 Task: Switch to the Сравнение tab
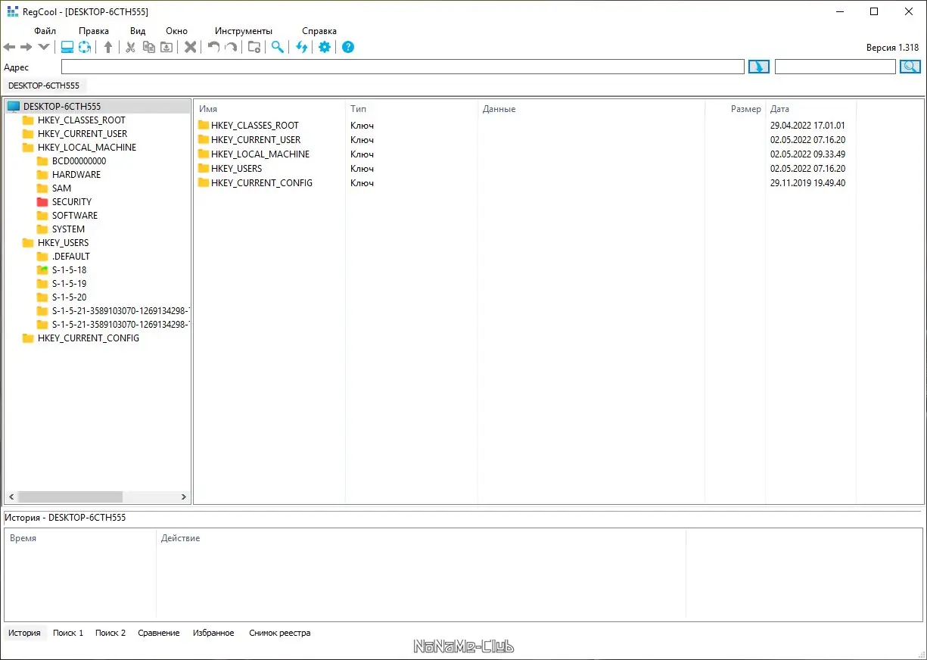(159, 633)
